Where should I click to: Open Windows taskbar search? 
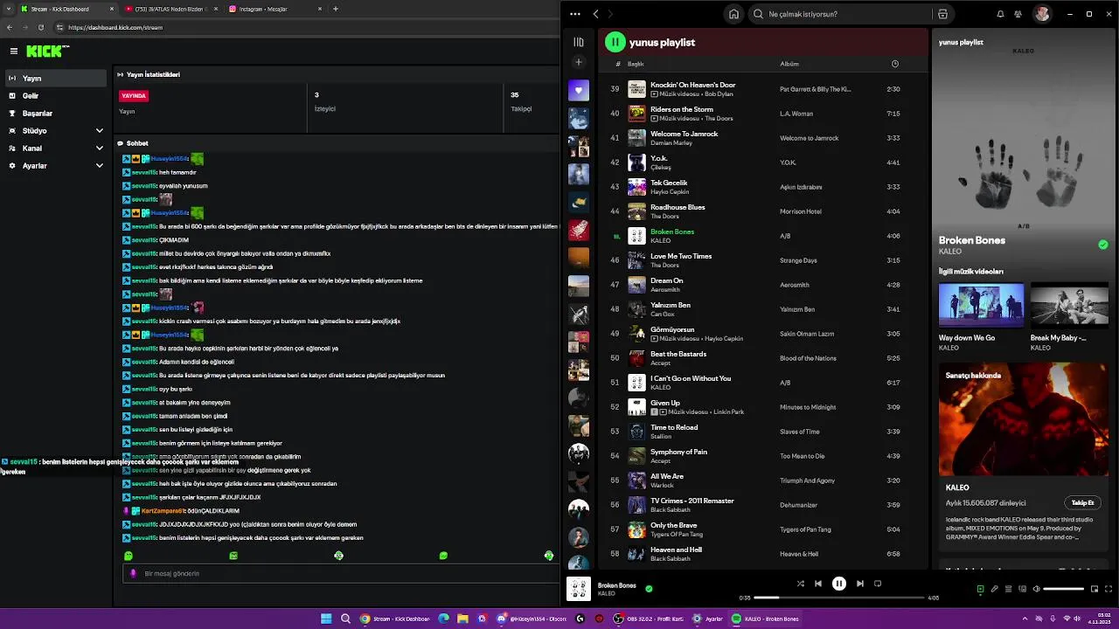pos(345,619)
